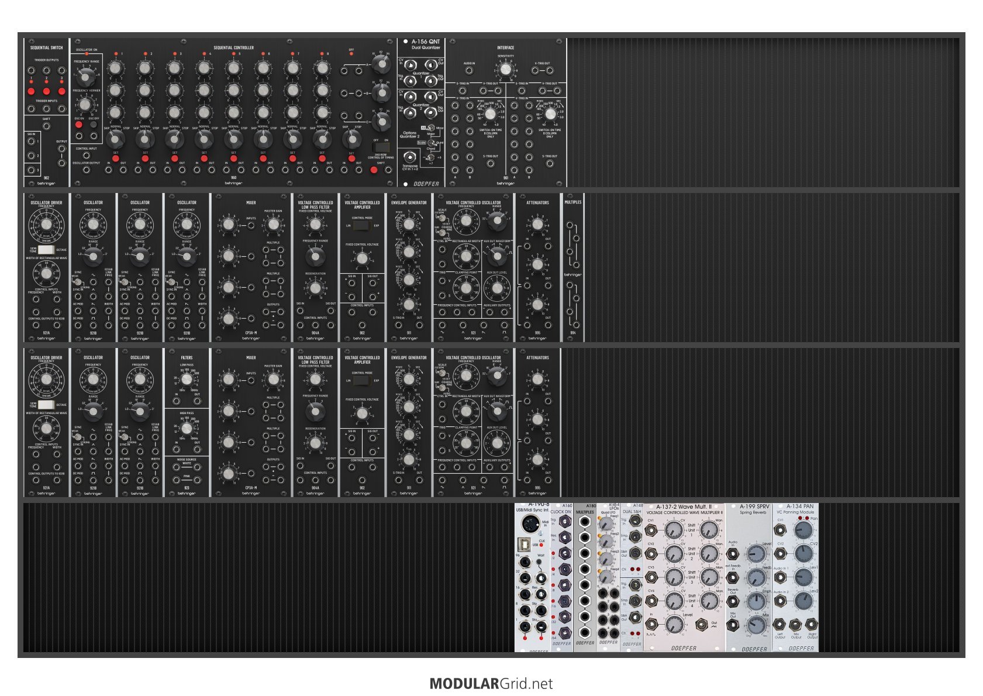Click the red Shift button on Sequential Controller
The image size is (983, 696).
click(374, 170)
